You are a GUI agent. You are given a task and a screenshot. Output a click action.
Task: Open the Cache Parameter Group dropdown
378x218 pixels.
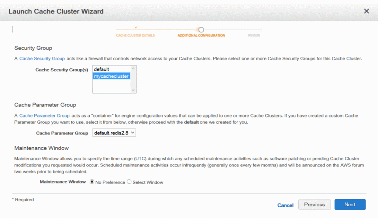(114, 133)
